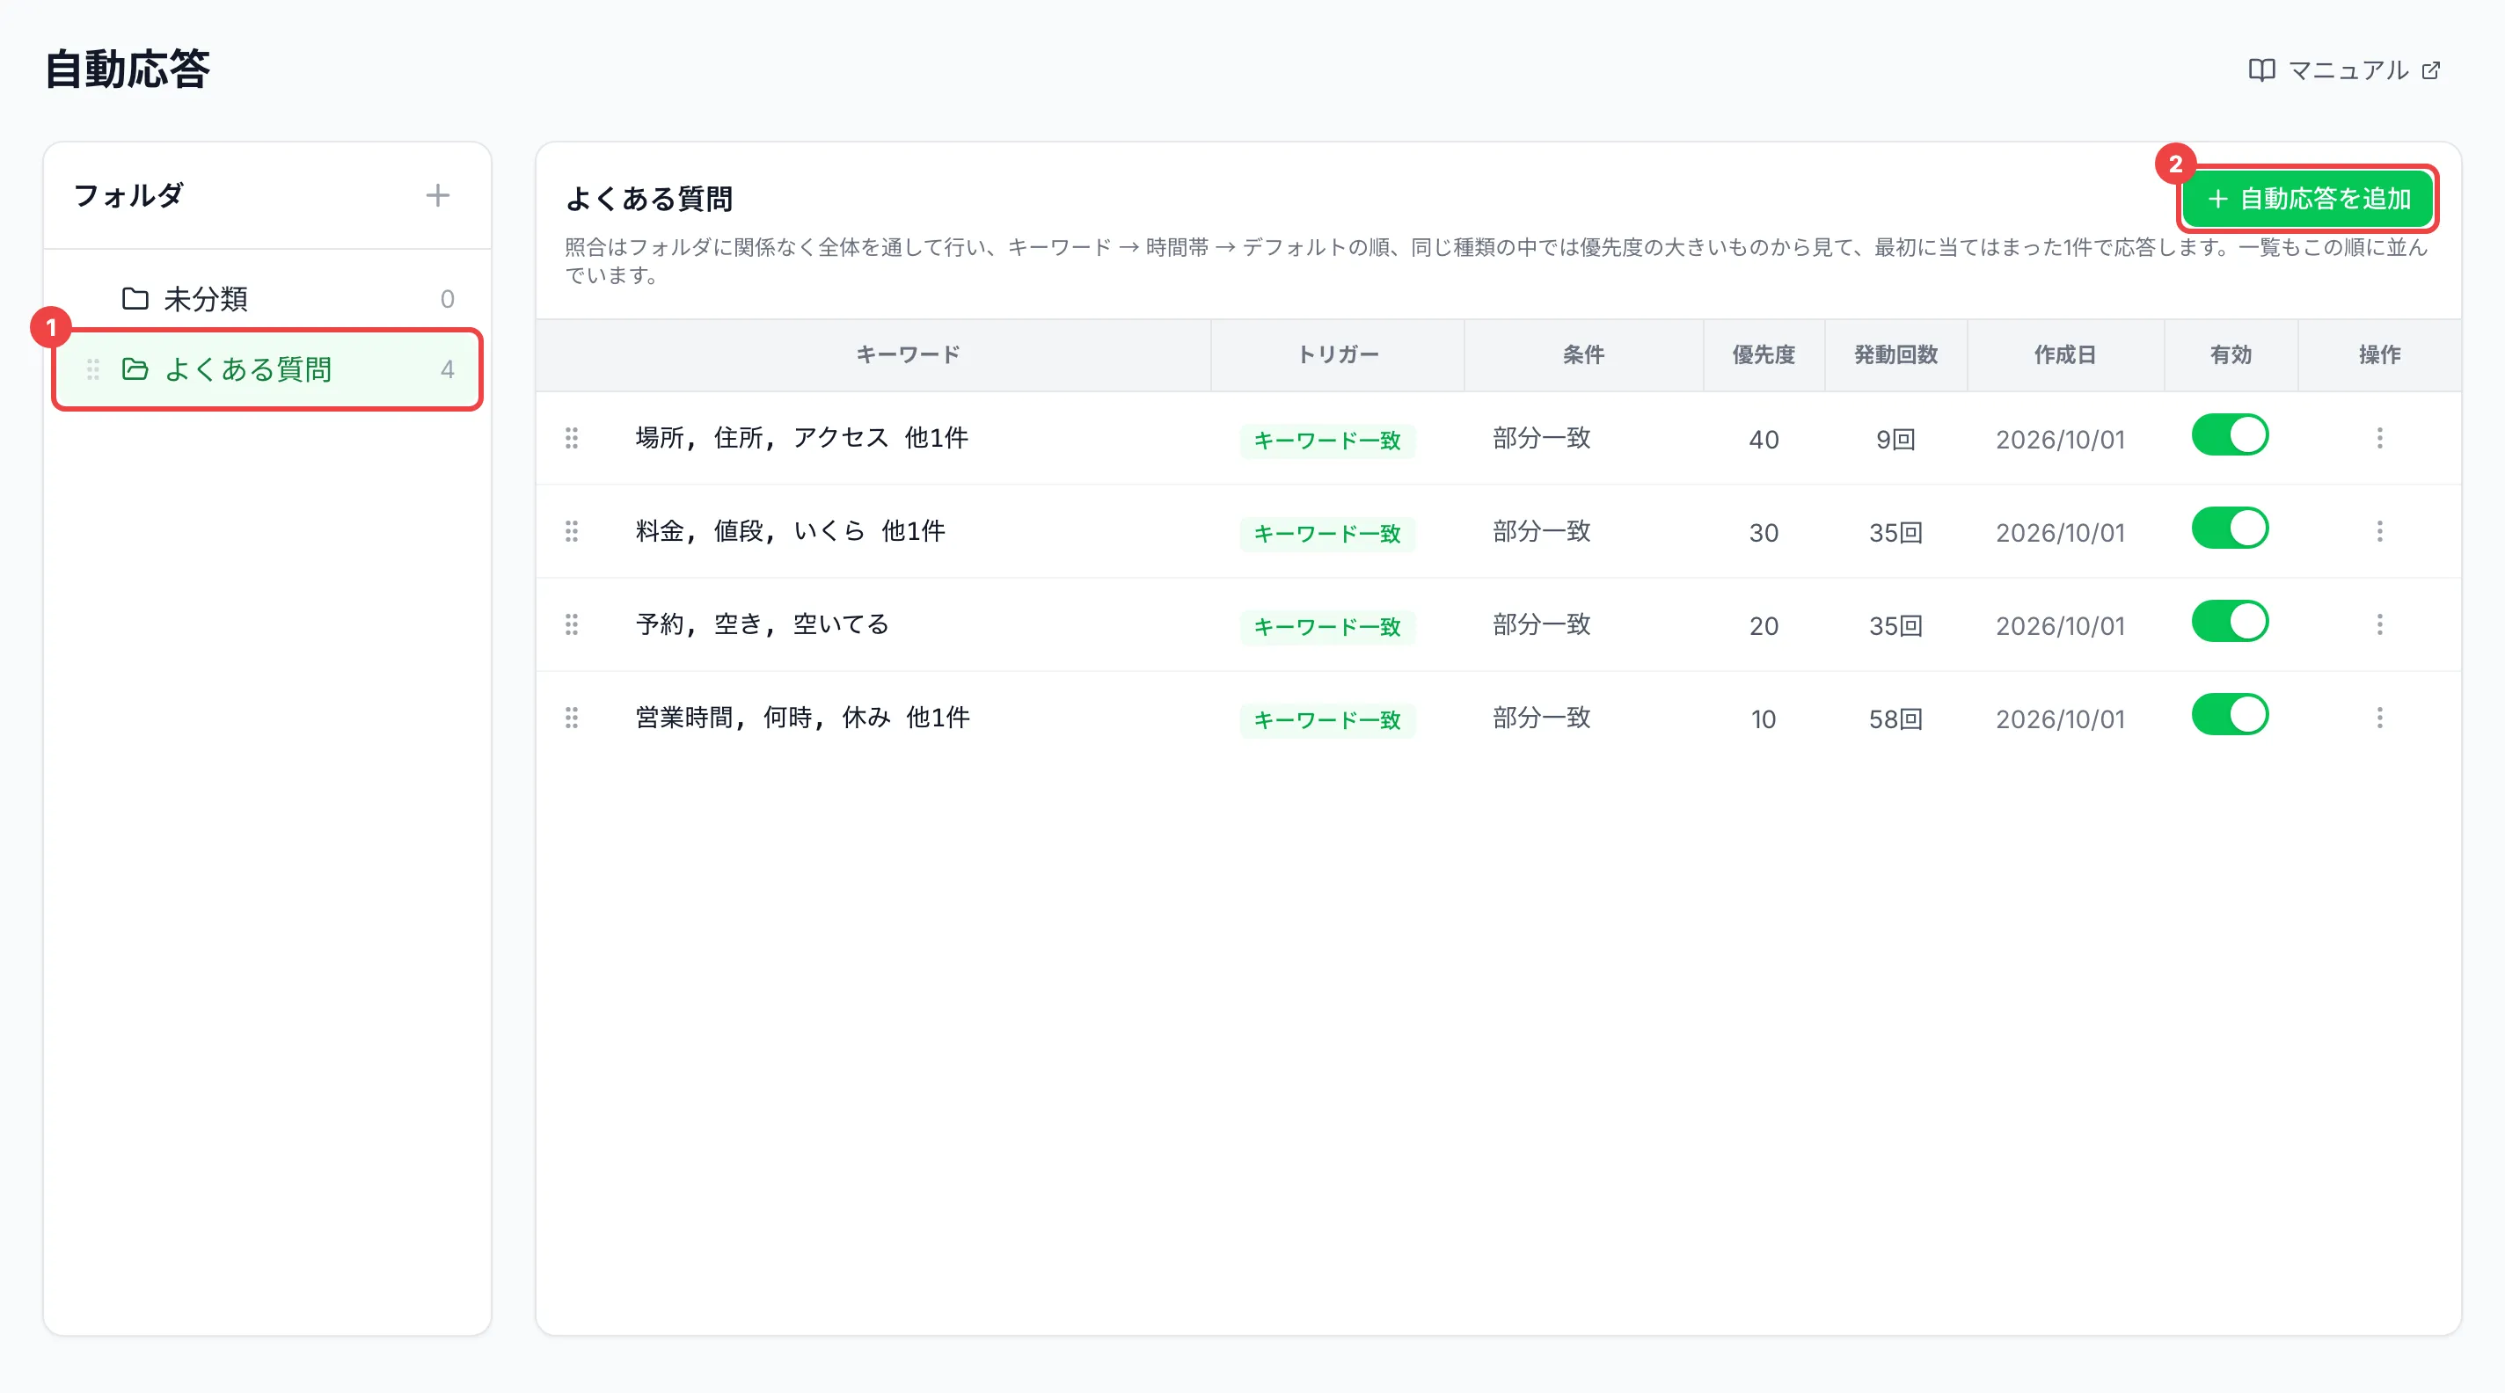
Task: Open the 営業時間, 何時, 休み 他1件 keyword entry
Action: 802,718
